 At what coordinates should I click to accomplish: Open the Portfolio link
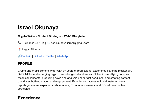tap(26, 56)
